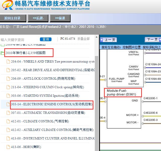Click document icon beside 413-06 HORN
Screen dimensions: 161x151
tap(8, 147)
